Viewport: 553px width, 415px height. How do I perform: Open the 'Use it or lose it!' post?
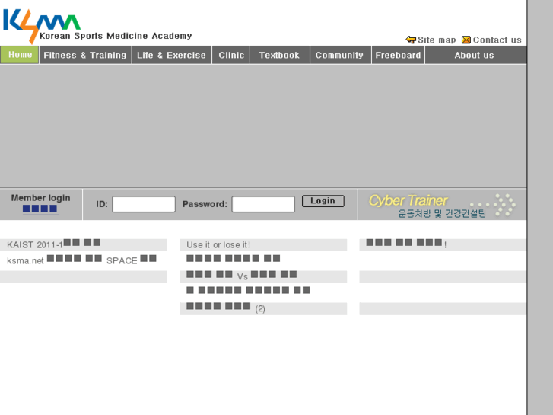(218, 244)
